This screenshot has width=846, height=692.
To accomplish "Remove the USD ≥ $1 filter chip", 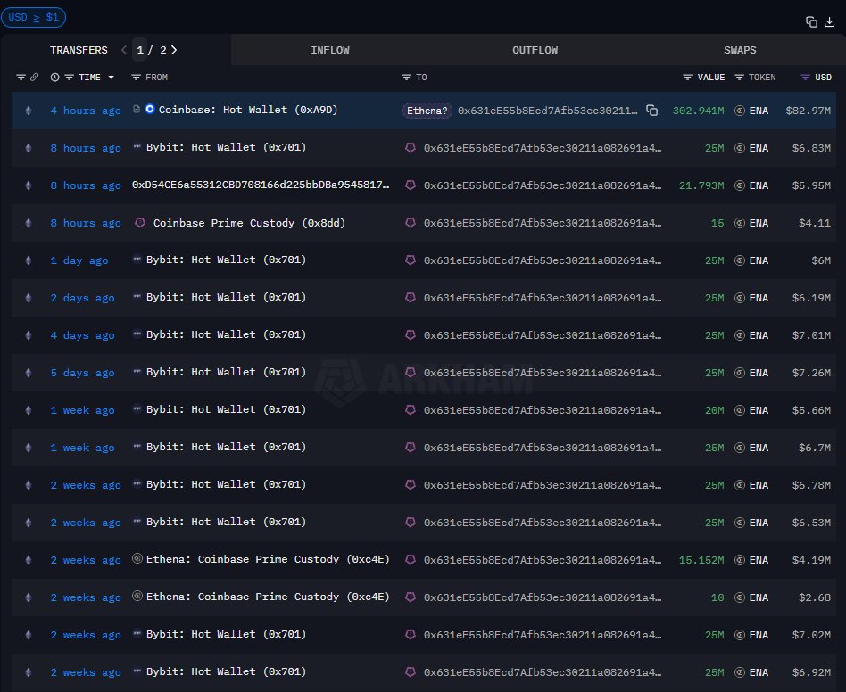I will [x=33, y=17].
